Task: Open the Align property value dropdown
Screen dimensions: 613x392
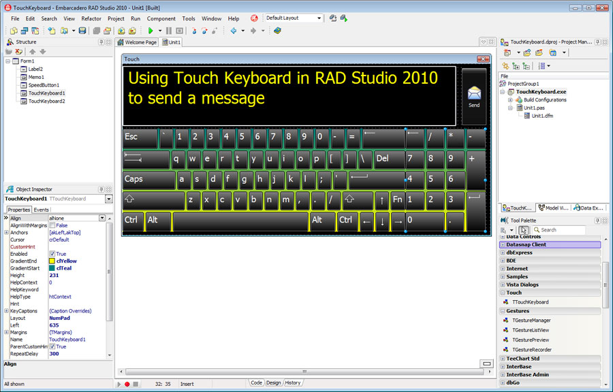Action: 102,218
